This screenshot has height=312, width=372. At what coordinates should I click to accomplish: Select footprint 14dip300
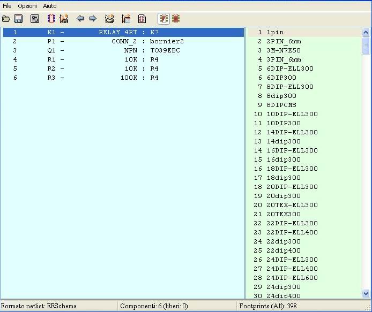[305, 141]
